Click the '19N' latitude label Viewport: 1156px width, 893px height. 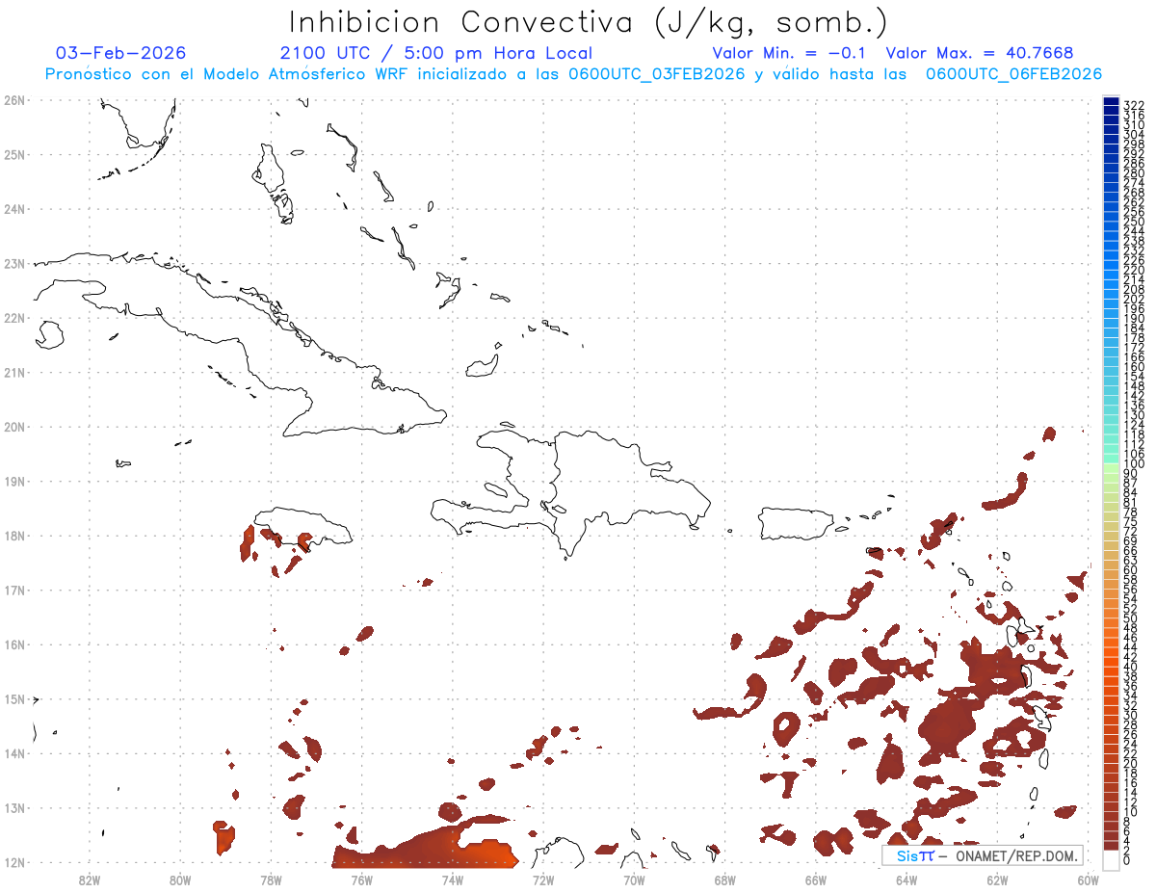[x=13, y=481]
